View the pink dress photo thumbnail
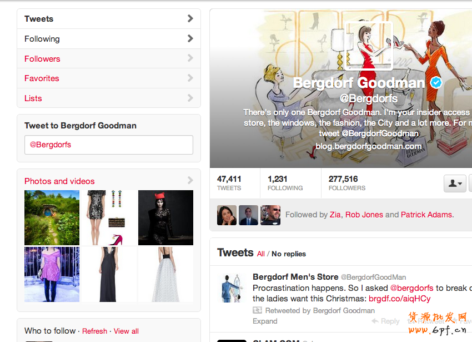This screenshot has width=472, height=342. coord(52,274)
